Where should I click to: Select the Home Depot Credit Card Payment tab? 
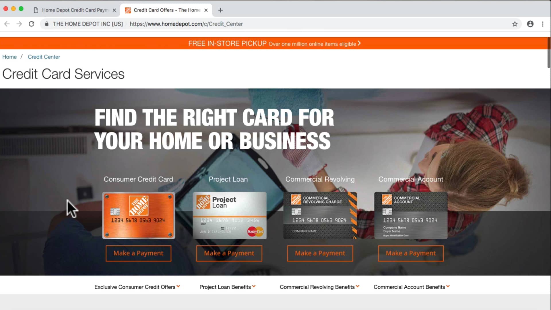point(75,10)
